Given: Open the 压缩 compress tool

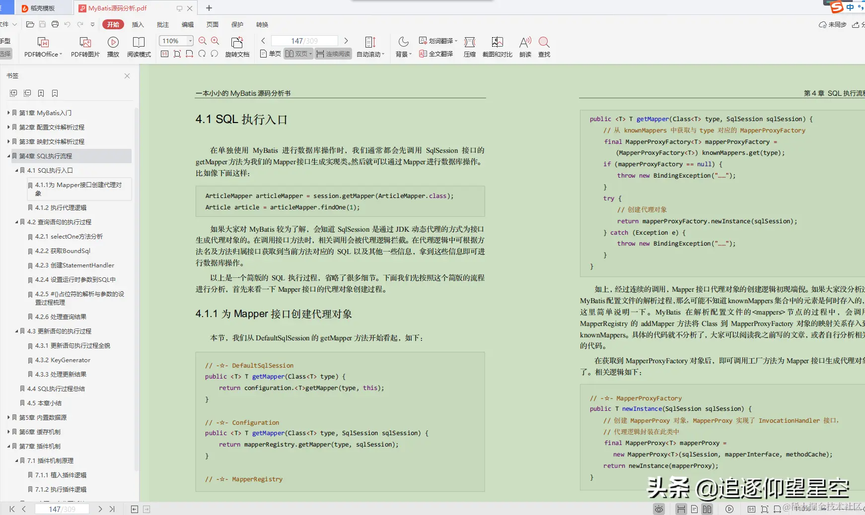Looking at the screenshot, I should [x=470, y=47].
